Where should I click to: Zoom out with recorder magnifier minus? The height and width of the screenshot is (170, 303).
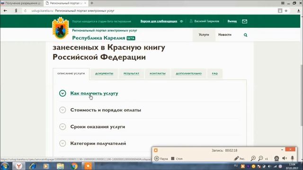click(x=261, y=159)
